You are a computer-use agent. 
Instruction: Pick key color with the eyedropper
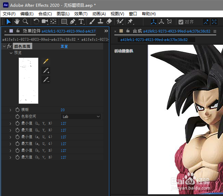coord(46,61)
